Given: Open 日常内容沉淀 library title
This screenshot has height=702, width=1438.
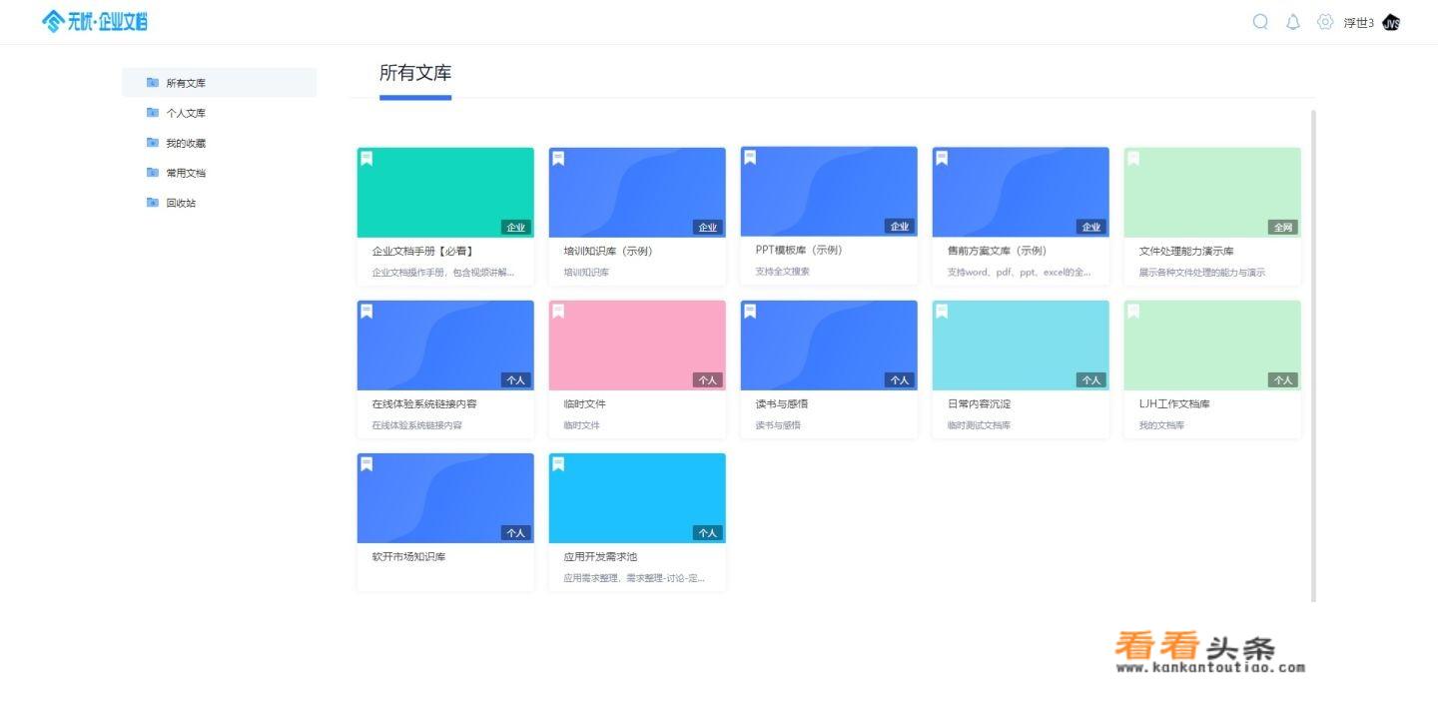Looking at the screenshot, I should coord(979,403).
